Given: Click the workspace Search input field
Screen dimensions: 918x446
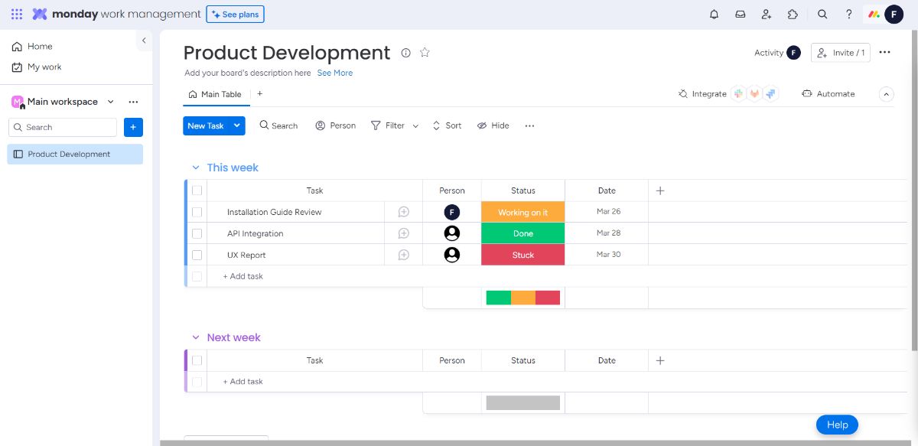Looking at the screenshot, I should pyautogui.click(x=63, y=127).
